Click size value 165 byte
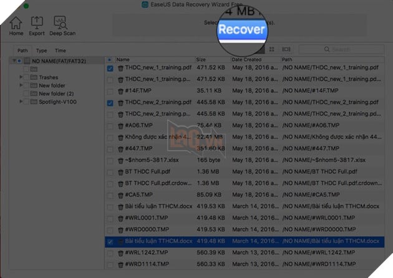 [208, 160]
